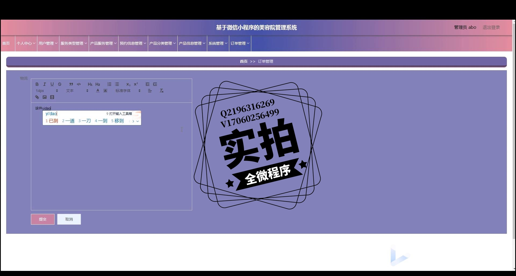The image size is (516, 276).
Task: Apply Heading 2 style
Action: pyautogui.click(x=98, y=84)
